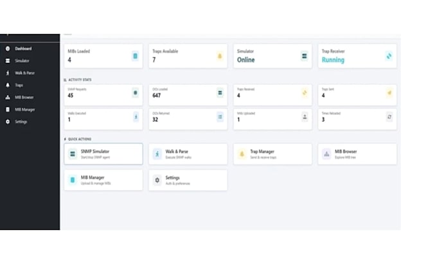Click the refresh icon on Times Reloaded card

(389, 117)
